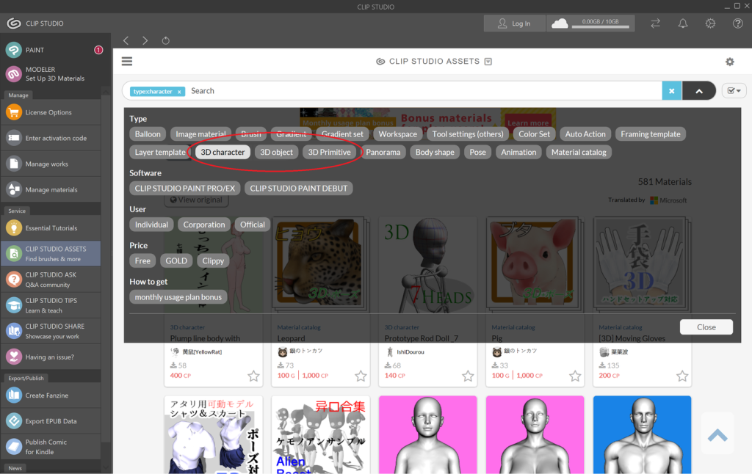Select Workspace type filter
Image resolution: width=752 pixels, height=474 pixels.
point(397,134)
